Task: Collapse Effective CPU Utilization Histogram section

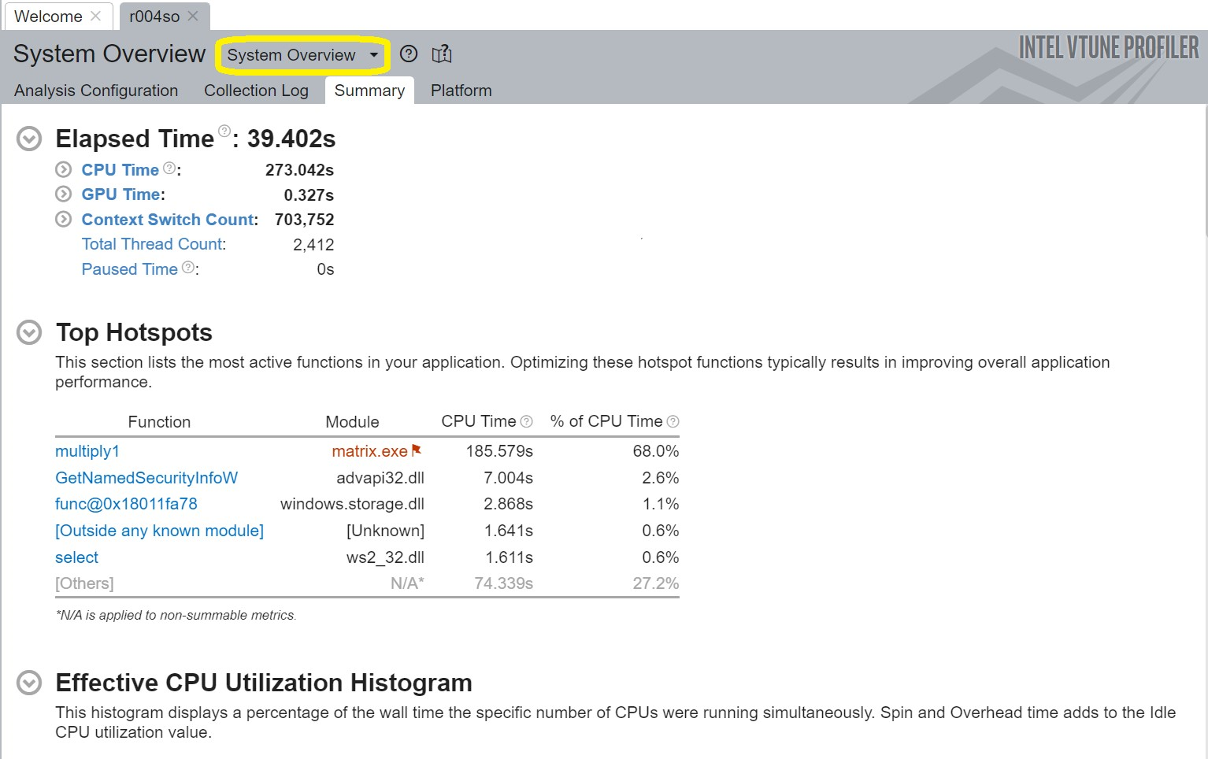Action: pyautogui.click(x=29, y=683)
